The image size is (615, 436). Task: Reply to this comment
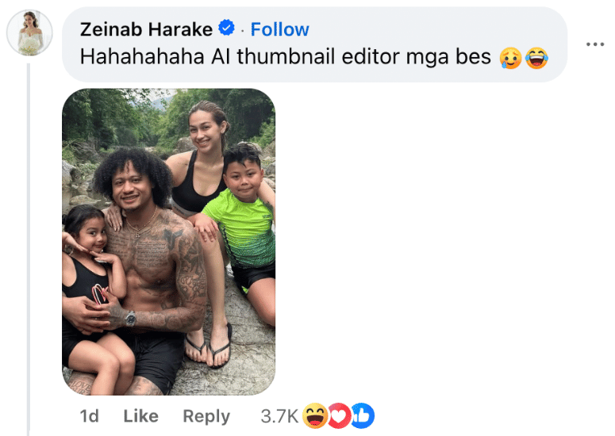pyautogui.click(x=206, y=416)
